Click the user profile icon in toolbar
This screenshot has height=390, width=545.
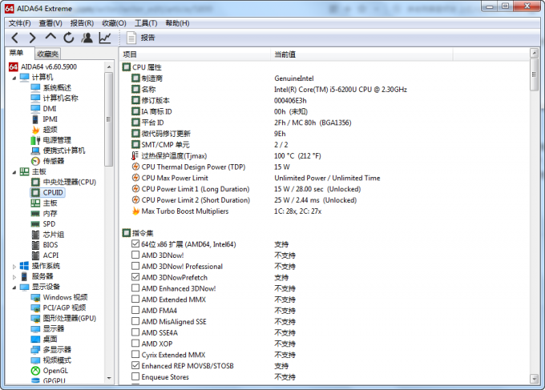pyautogui.click(x=87, y=38)
